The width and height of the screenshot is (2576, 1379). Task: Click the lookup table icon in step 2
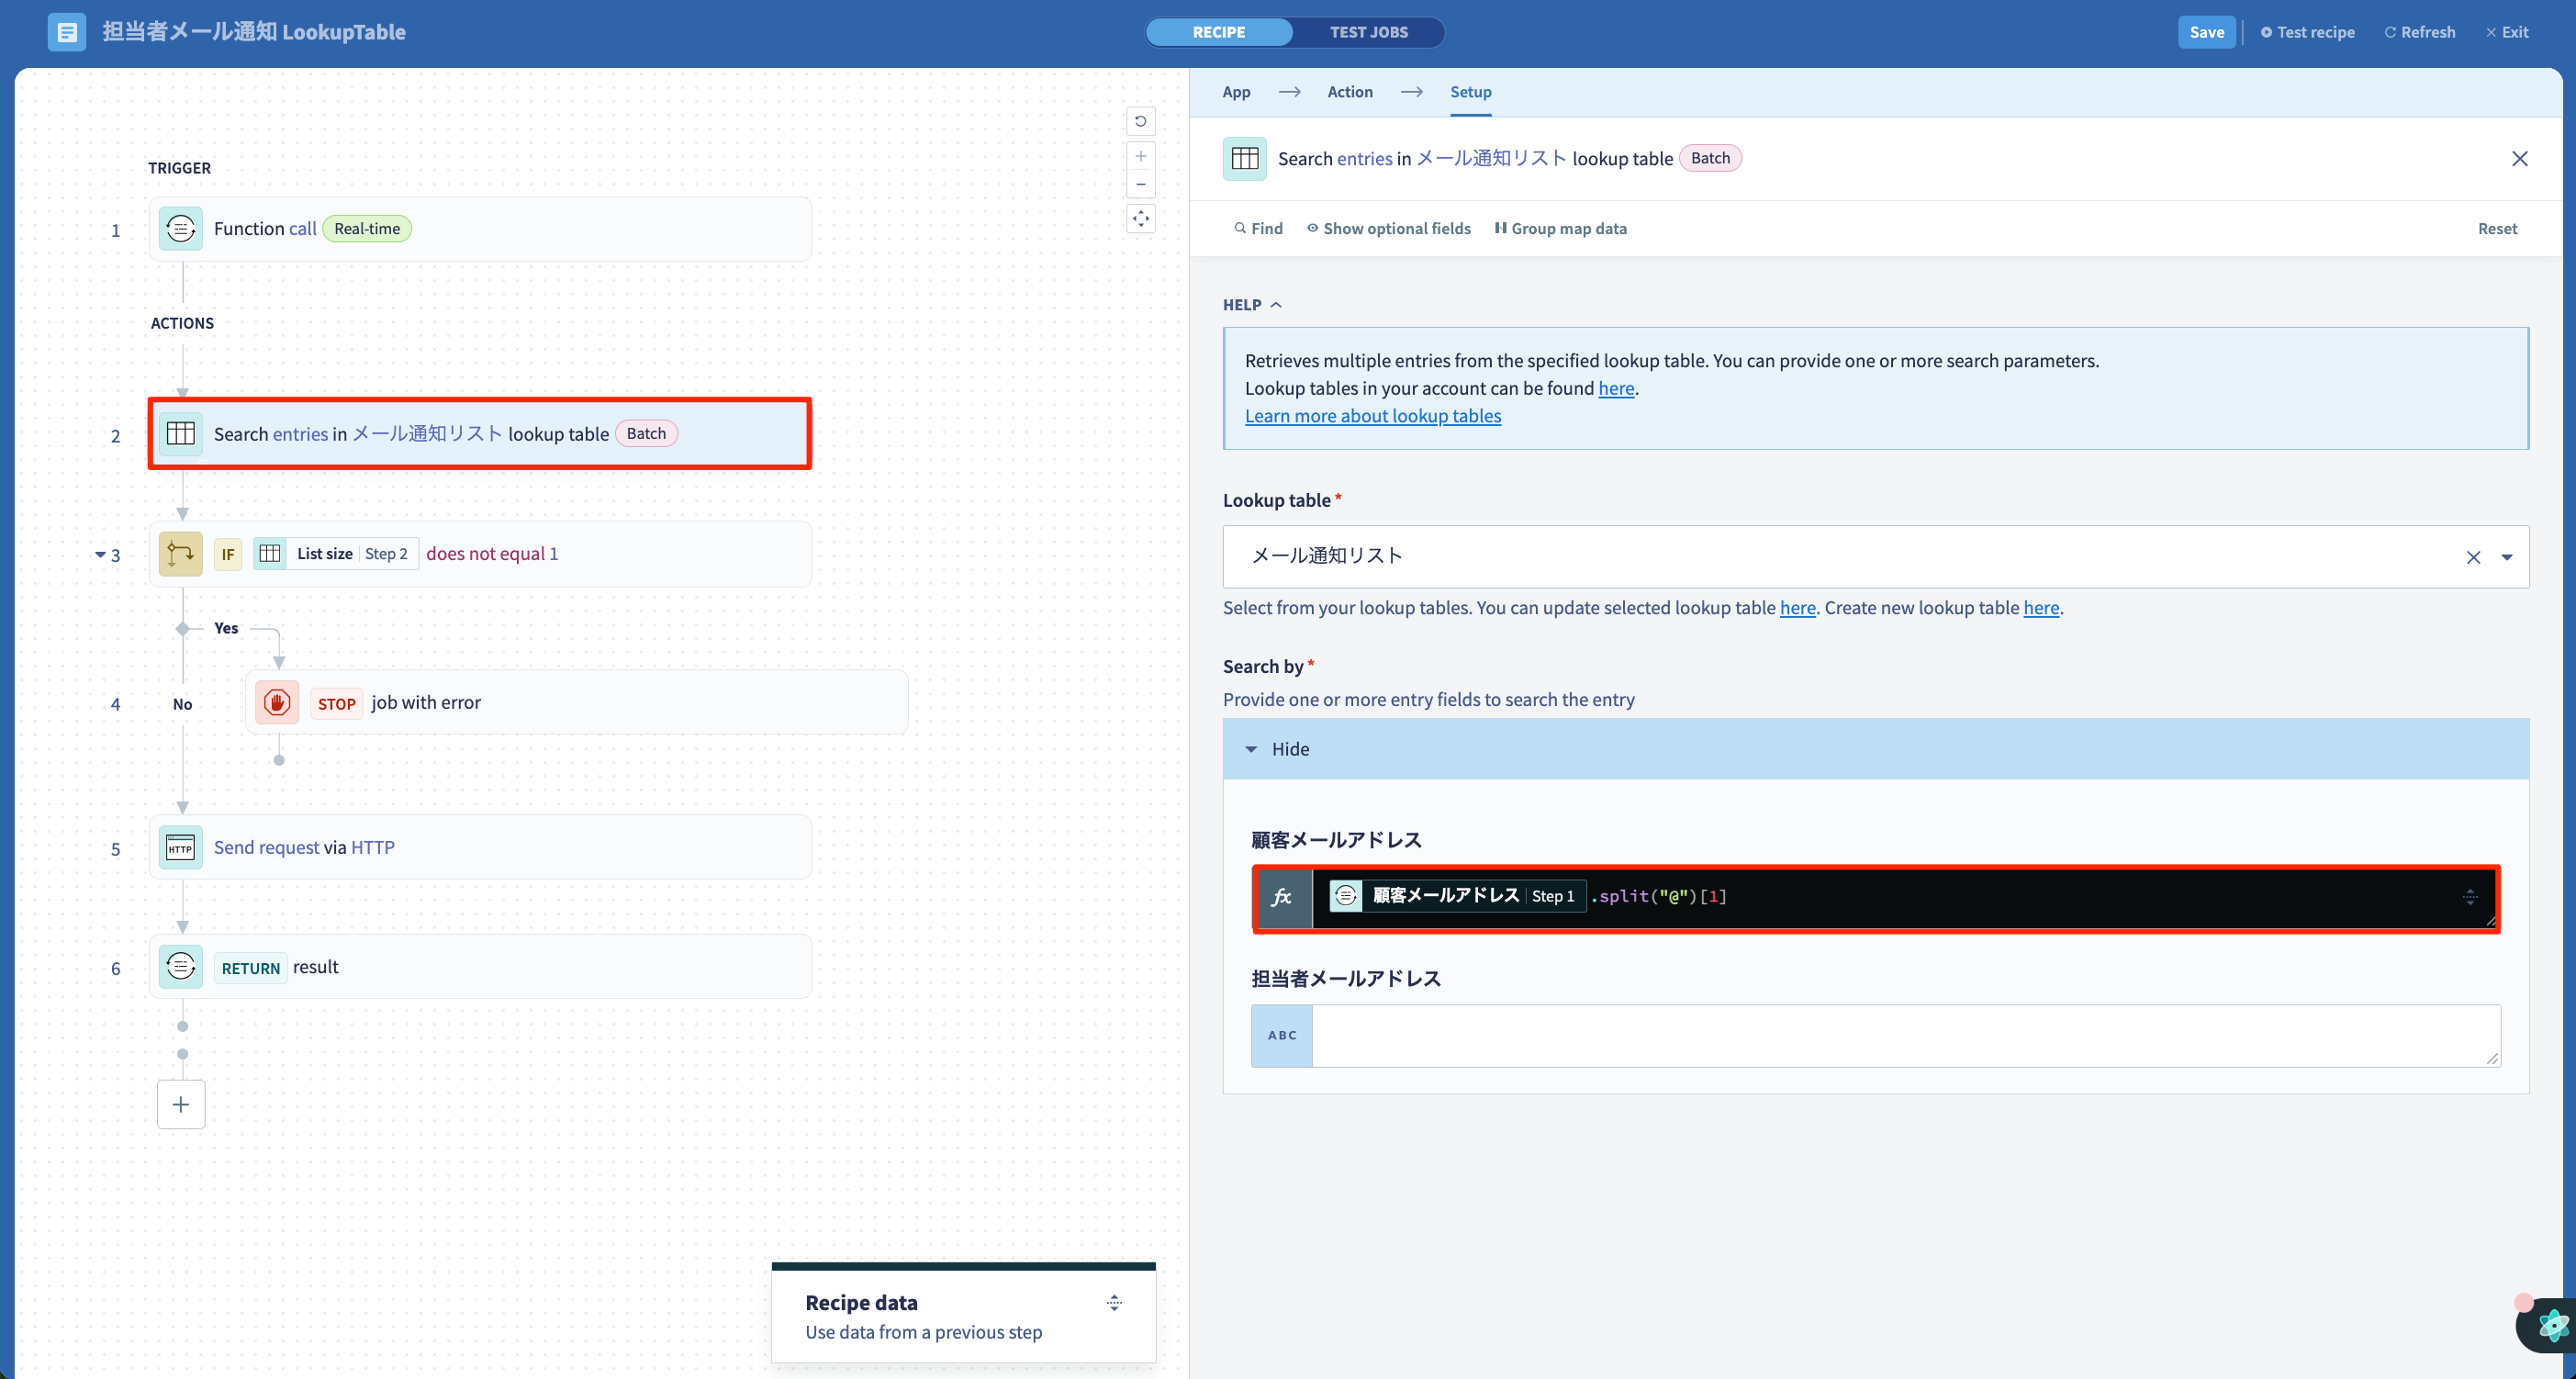click(180, 434)
